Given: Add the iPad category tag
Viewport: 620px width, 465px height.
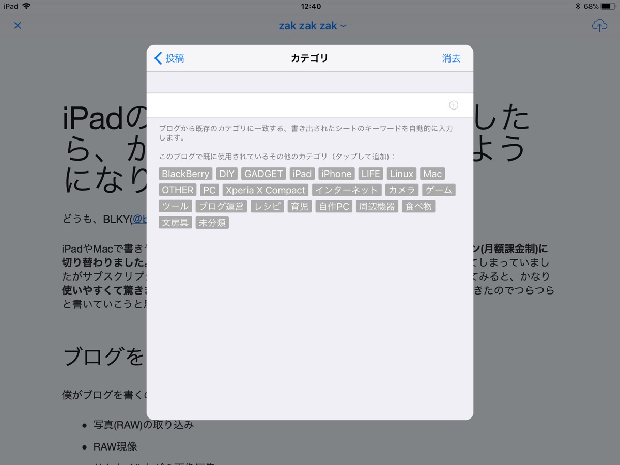Looking at the screenshot, I should [302, 174].
